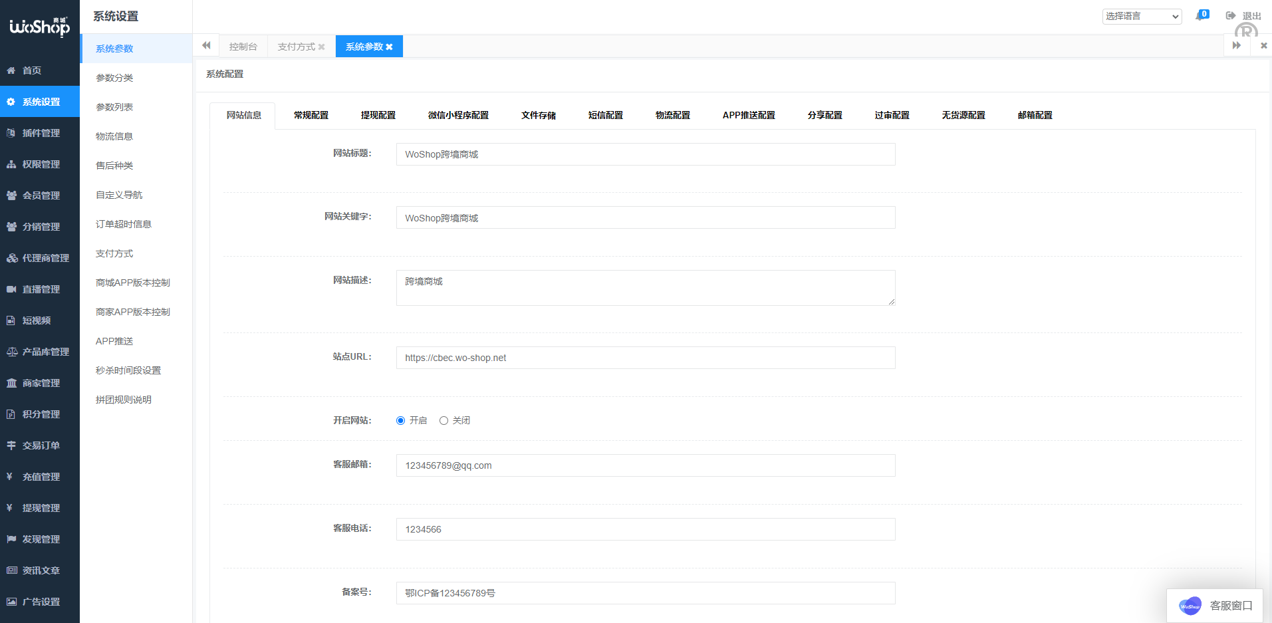1272x623 pixels.
Task: Click the 直播管理 sidebar icon
Action: click(x=10, y=289)
